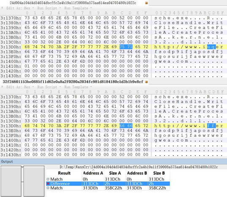Click the last Match row marker icon
Image resolution: width=227 pixels, height=197 pixels.
[x=48, y=188]
